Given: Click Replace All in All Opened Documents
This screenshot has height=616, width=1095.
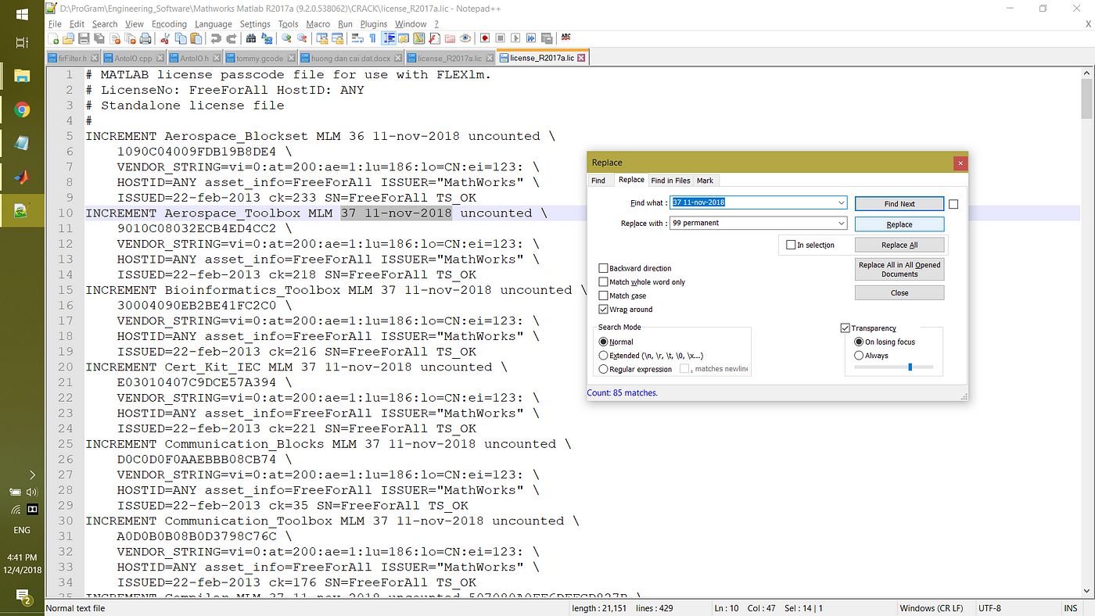Looking at the screenshot, I should 899,269.
